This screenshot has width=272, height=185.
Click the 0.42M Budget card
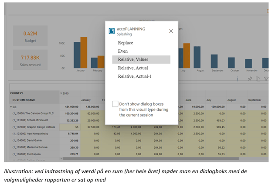tap(30, 36)
